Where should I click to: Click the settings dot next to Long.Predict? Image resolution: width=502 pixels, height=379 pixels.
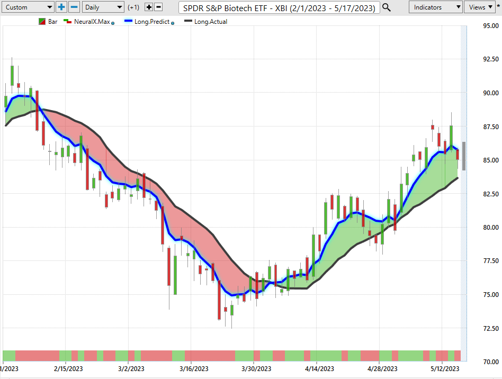tap(173, 23)
